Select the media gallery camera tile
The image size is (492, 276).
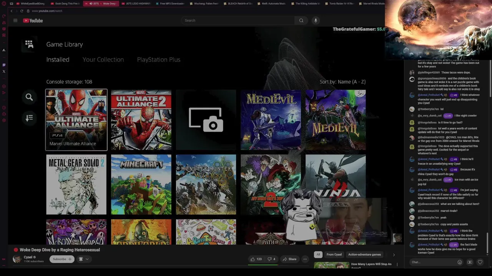[x=206, y=120]
